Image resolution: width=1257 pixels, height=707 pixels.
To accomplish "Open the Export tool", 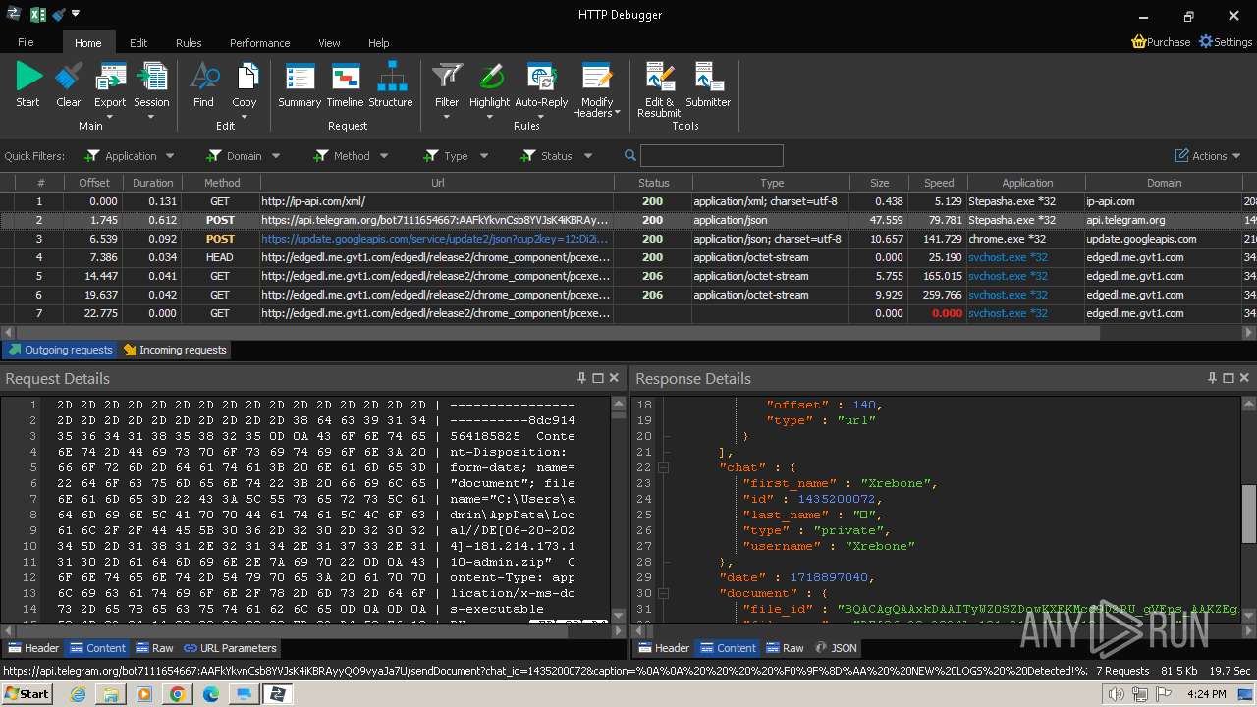I will coord(110,90).
